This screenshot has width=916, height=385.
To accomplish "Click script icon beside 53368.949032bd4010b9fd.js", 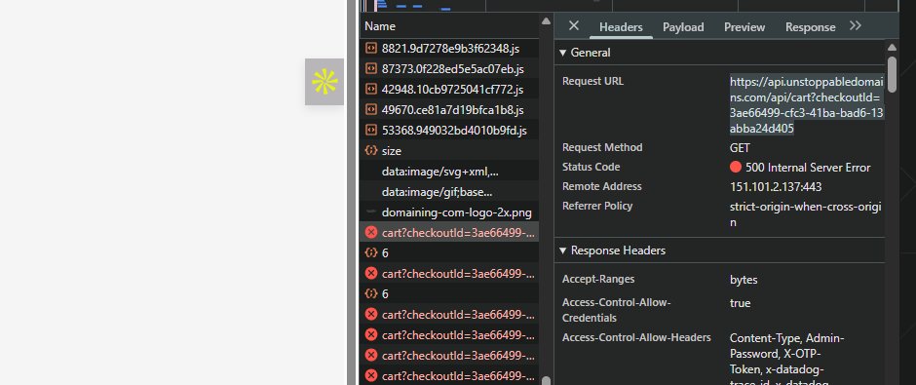I will pyautogui.click(x=371, y=130).
